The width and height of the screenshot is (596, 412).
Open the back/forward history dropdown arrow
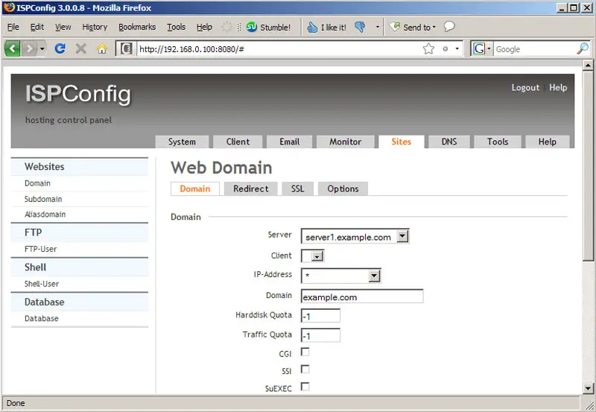coord(42,48)
